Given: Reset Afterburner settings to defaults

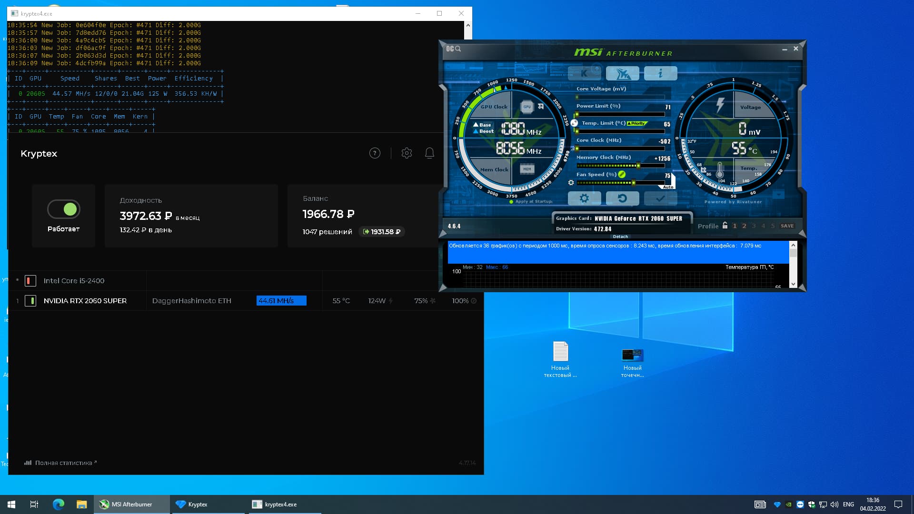Looking at the screenshot, I should click(x=622, y=198).
